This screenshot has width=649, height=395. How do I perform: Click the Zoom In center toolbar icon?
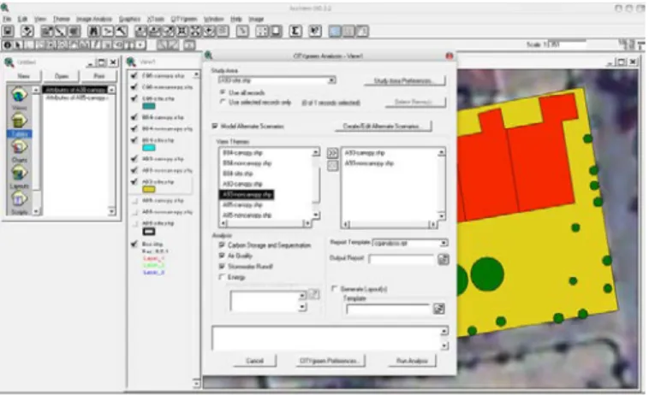click(x=182, y=31)
